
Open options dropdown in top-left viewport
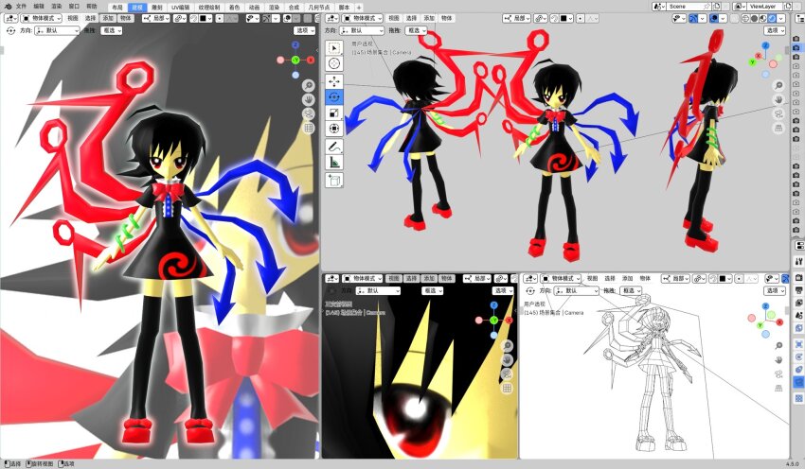click(305, 31)
